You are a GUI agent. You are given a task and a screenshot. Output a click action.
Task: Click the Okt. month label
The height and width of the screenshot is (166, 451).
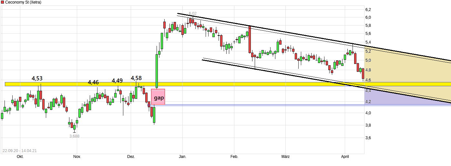pyautogui.click(x=20, y=157)
